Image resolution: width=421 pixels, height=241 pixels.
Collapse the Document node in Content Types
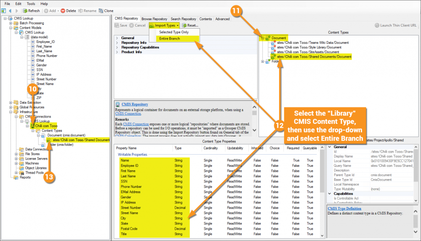pyautogui.click(x=263, y=38)
